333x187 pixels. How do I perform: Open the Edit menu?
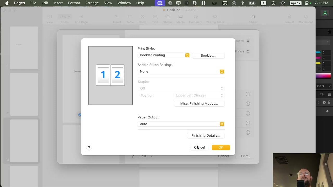coord(45,3)
